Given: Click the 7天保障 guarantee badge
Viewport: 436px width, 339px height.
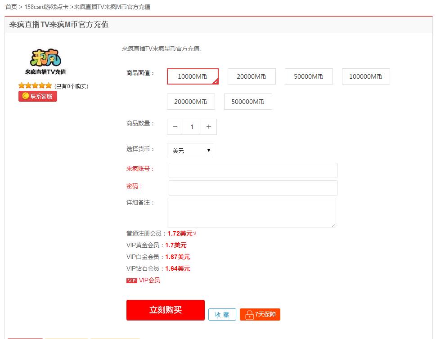Looking at the screenshot, I should 260,315.
